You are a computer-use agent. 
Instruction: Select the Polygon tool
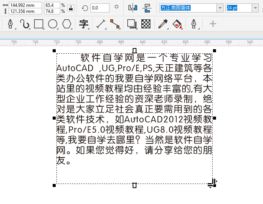click(67, 24)
